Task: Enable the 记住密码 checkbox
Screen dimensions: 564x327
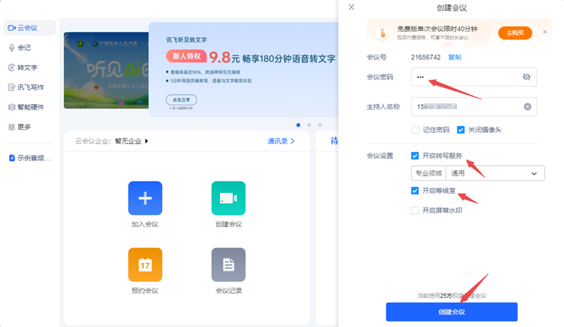Action: pyautogui.click(x=415, y=130)
